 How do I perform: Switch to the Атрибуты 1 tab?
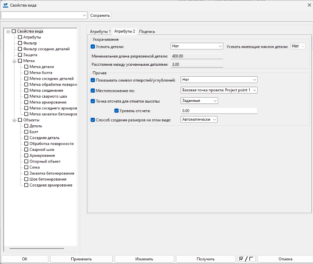click(x=100, y=31)
